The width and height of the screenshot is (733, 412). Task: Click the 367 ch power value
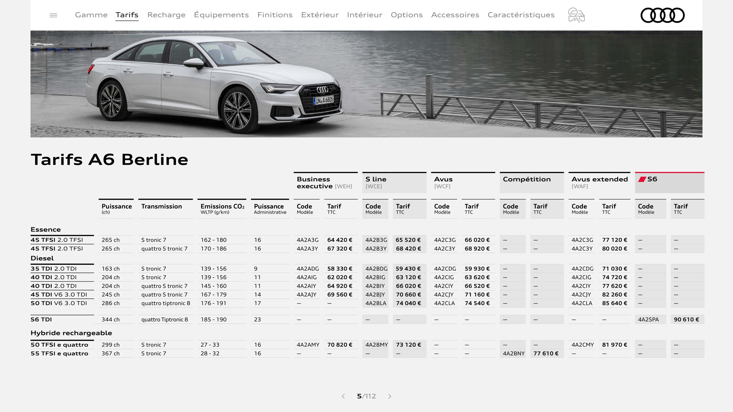[111, 354]
